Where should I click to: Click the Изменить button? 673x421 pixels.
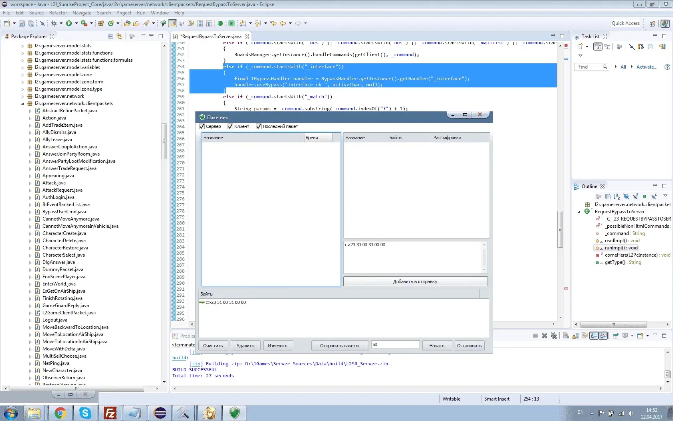(x=278, y=346)
